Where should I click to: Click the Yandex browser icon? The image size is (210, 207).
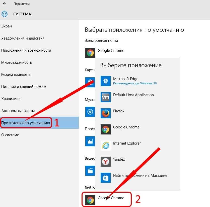106,162
